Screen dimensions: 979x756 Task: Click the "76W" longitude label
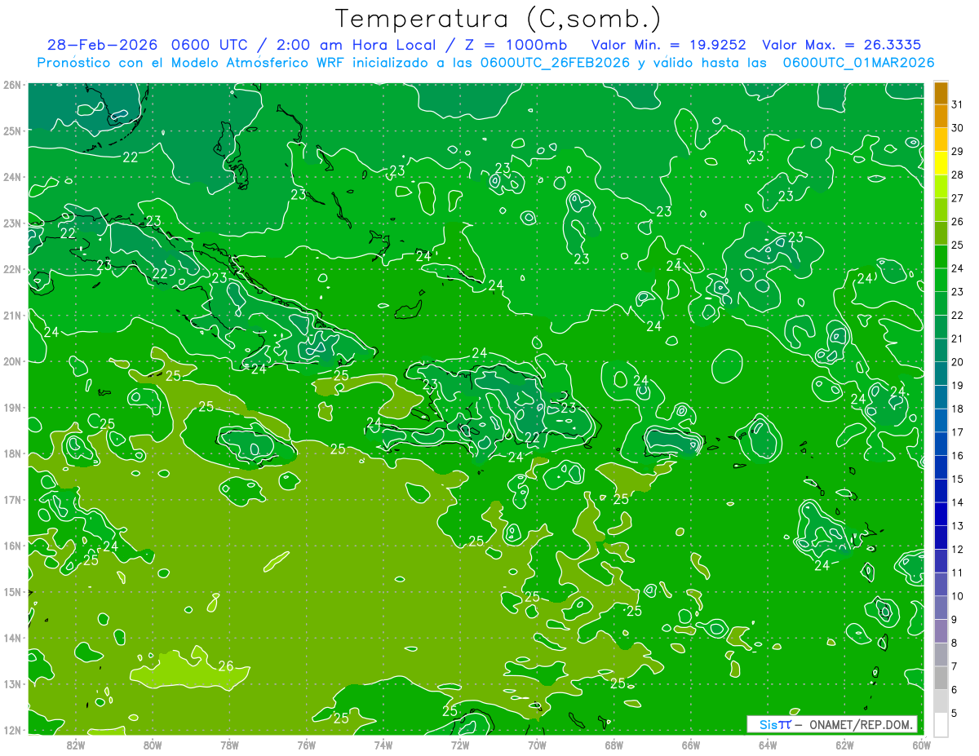point(306,745)
